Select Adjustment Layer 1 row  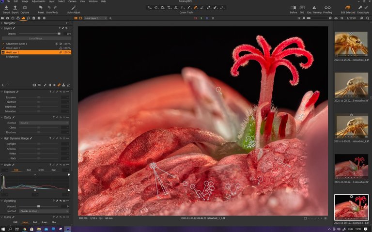click(x=36, y=44)
